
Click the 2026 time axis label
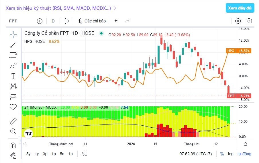(131, 144)
